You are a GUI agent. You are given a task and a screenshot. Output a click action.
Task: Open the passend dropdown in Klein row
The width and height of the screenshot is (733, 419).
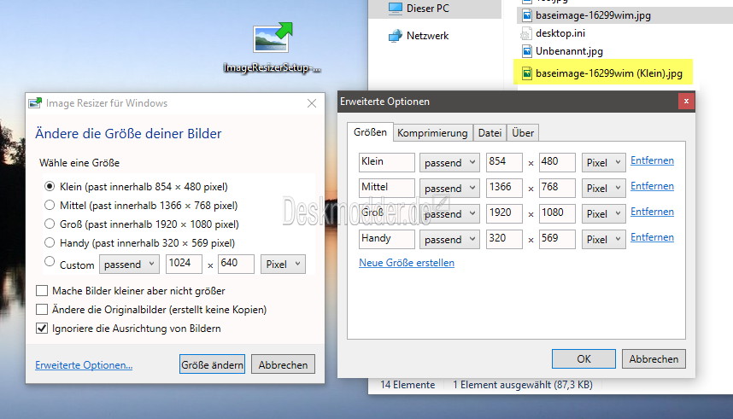[x=449, y=162]
